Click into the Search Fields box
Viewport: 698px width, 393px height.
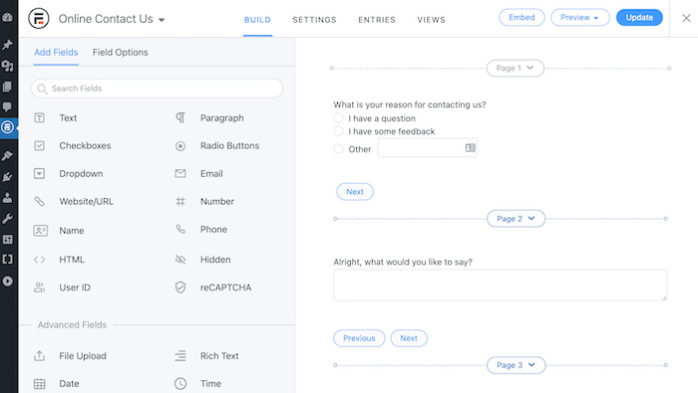[x=157, y=89]
